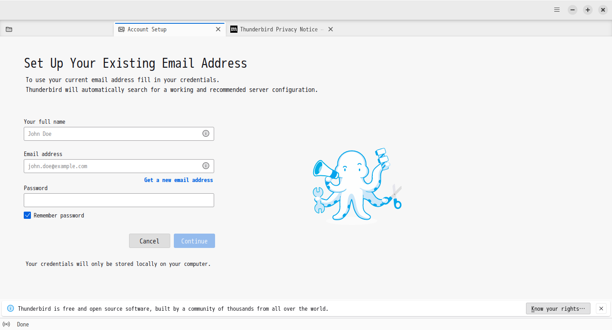Follow Get a new email address link

(178, 180)
